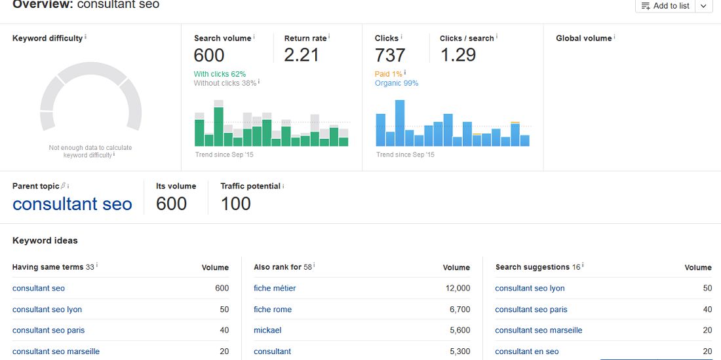Screen dimensions: 721x360
Task: Click info icon next to Clicks heading
Action: pos(401,37)
